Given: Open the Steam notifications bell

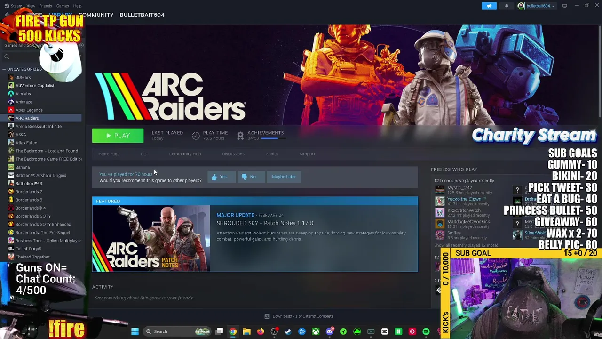Looking at the screenshot, I should [507, 6].
